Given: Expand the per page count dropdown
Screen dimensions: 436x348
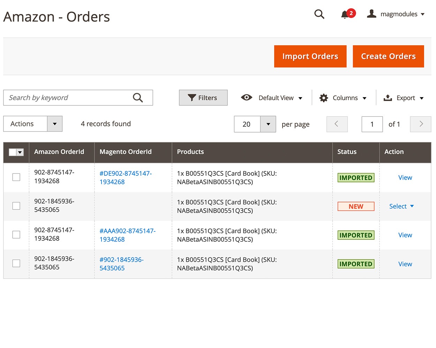Looking at the screenshot, I should tap(268, 124).
